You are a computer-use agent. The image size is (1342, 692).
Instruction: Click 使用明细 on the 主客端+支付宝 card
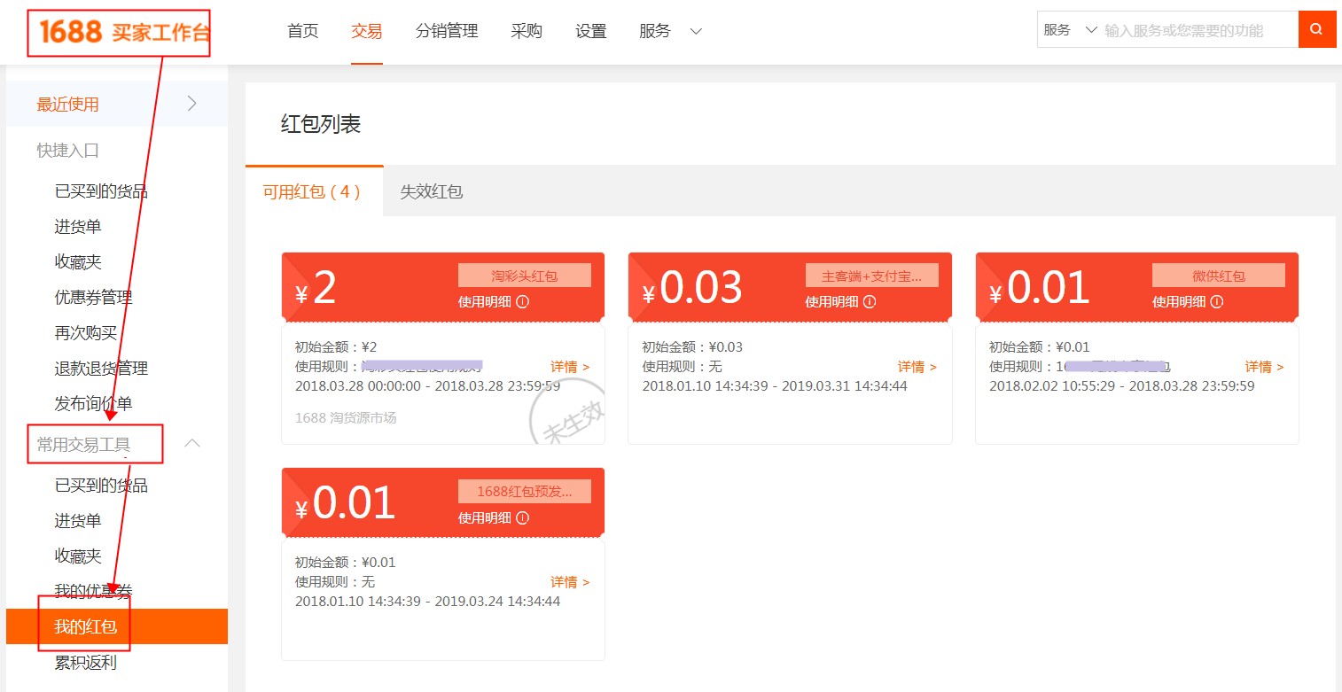pyautogui.click(x=832, y=301)
